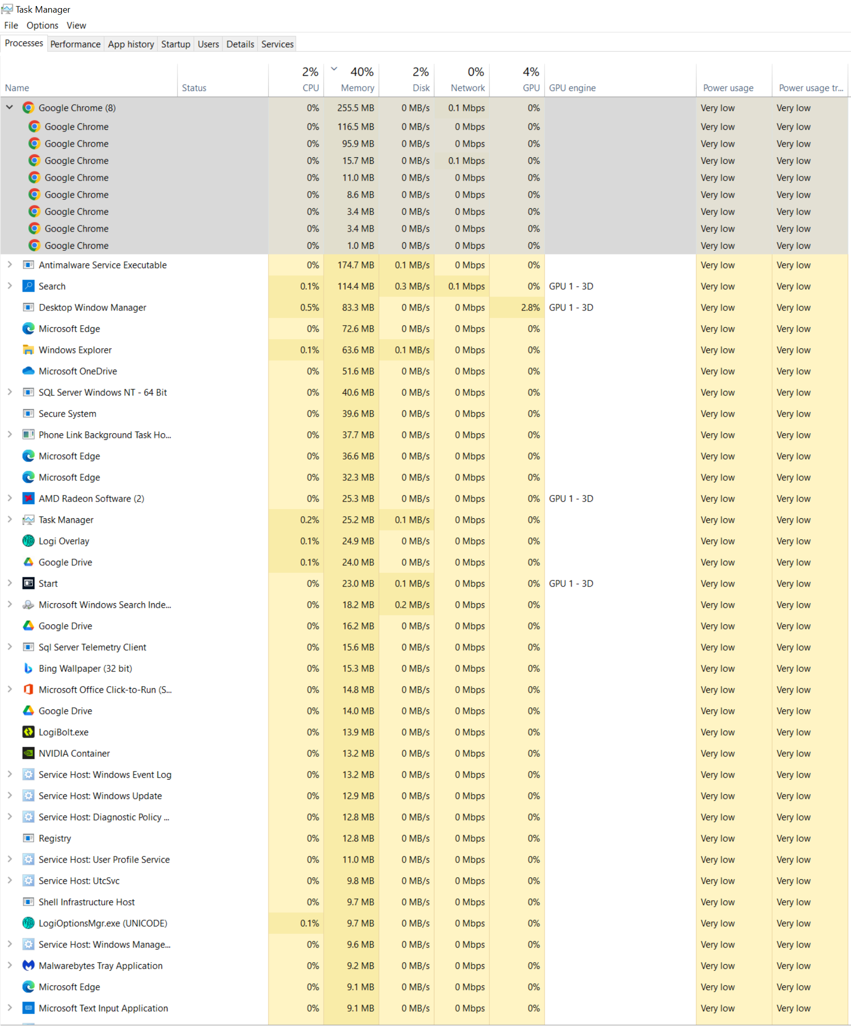Select the Desktop Window Manager row
851x1036 pixels.
(425, 307)
